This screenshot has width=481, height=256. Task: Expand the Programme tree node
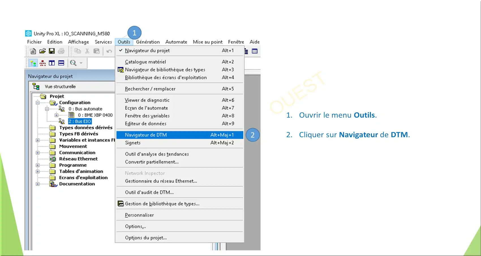[38, 165]
